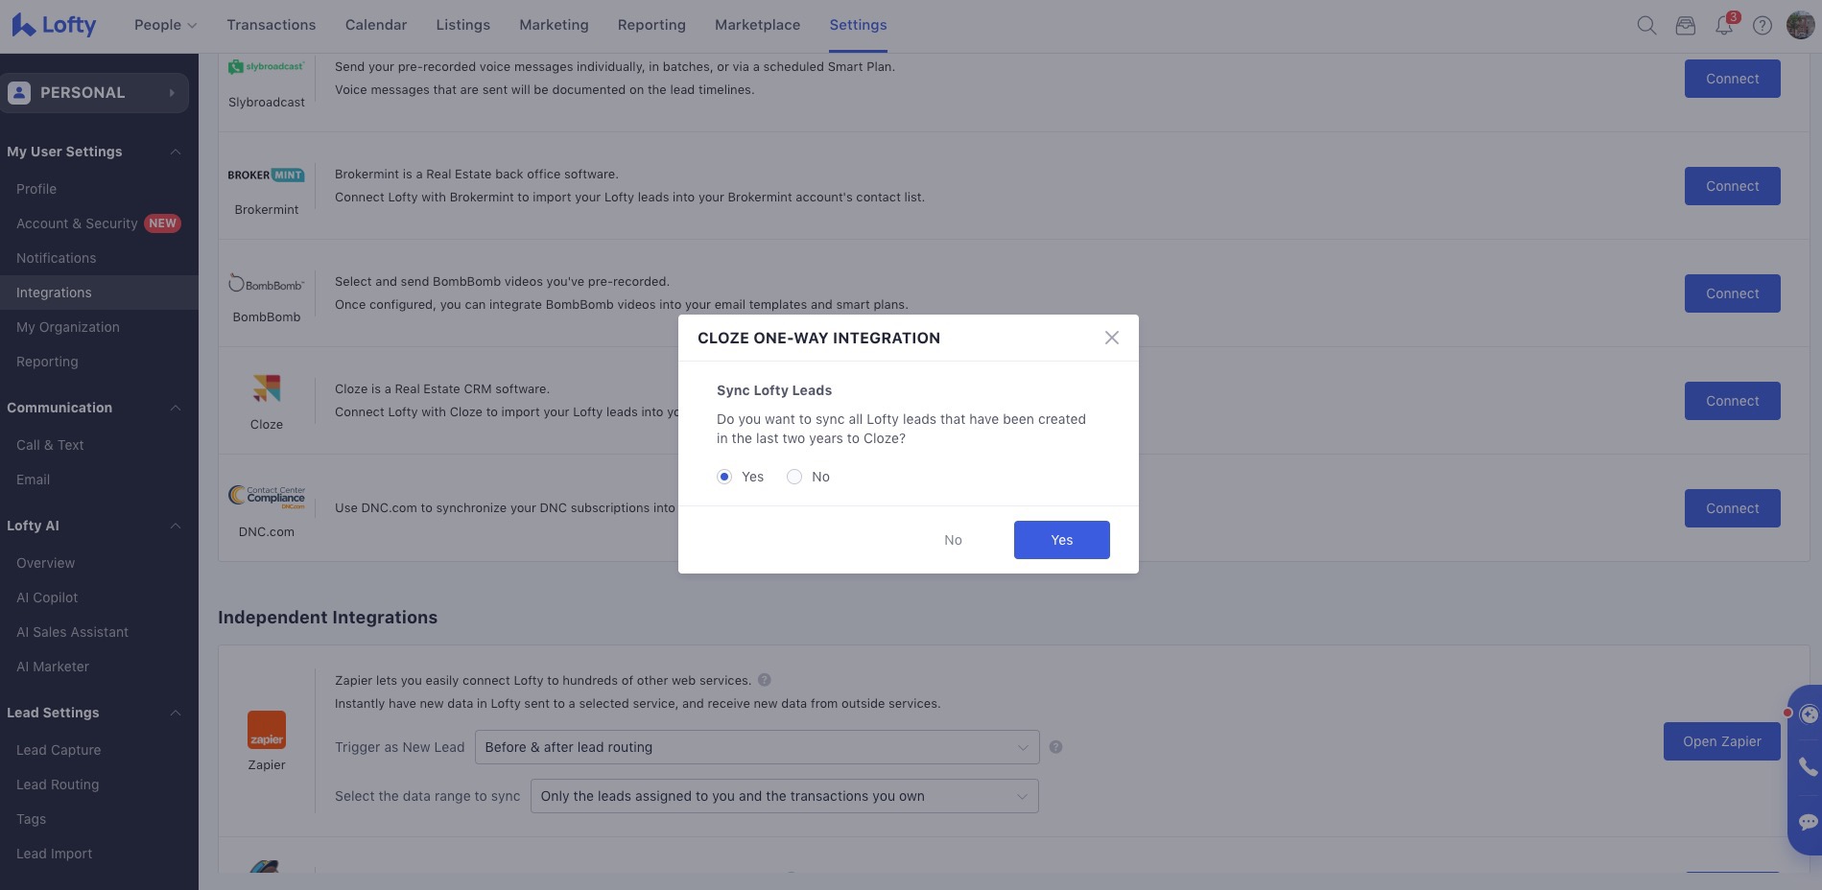This screenshot has width=1822, height=890.
Task: Confirm with the blue Yes button
Action: click(x=1061, y=540)
